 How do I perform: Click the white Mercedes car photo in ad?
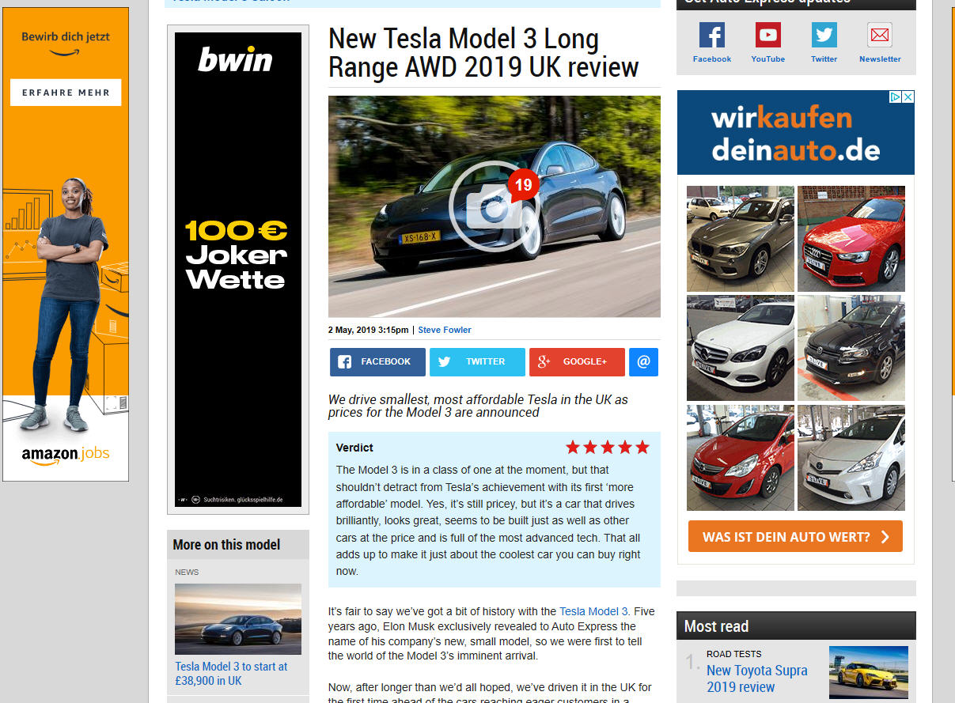point(741,348)
